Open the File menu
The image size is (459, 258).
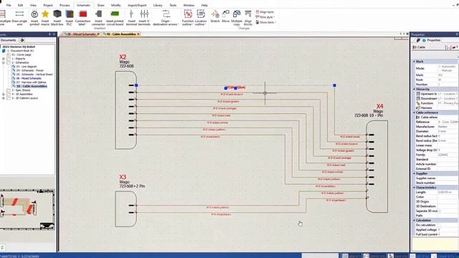(9, 5)
